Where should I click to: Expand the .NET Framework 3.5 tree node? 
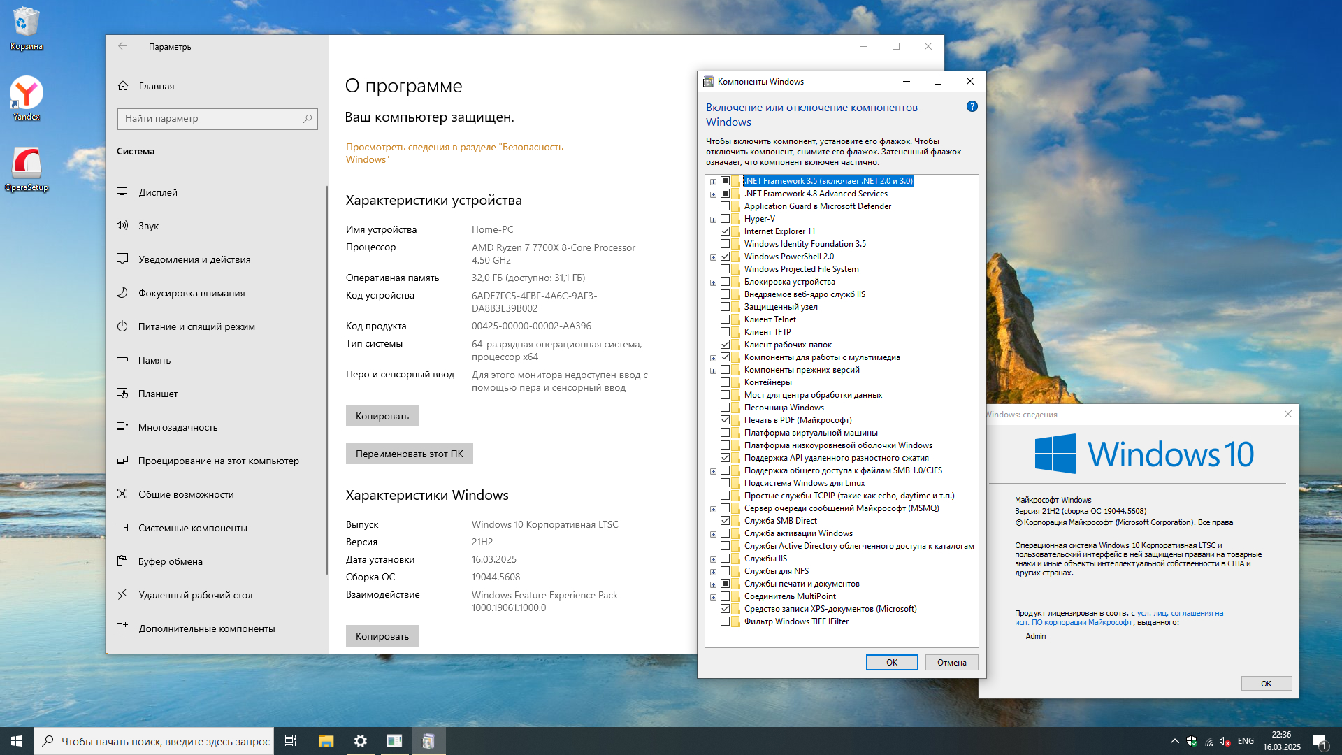tap(713, 182)
